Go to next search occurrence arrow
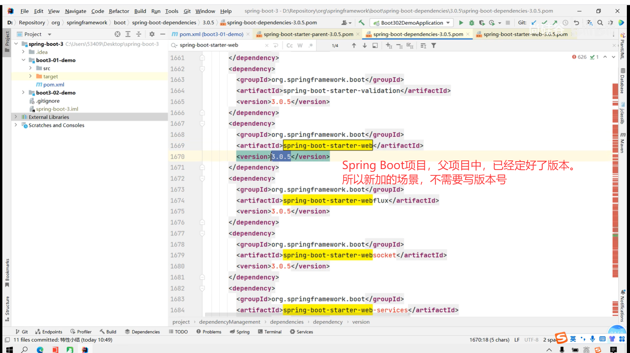The height and width of the screenshot is (353, 630). pyautogui.click(x=365, y=45)
